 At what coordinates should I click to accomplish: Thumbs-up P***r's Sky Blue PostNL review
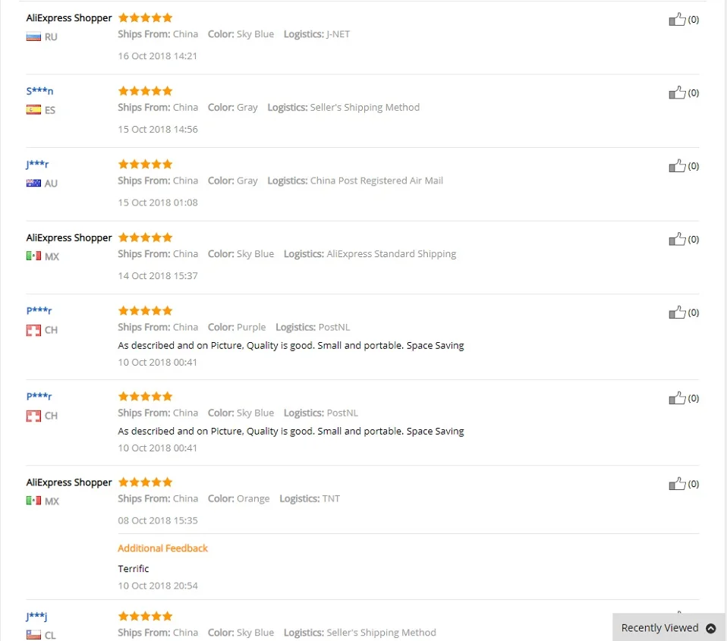point(677,397)
